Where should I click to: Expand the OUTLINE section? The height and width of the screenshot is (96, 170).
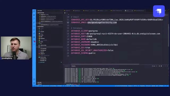39,82
